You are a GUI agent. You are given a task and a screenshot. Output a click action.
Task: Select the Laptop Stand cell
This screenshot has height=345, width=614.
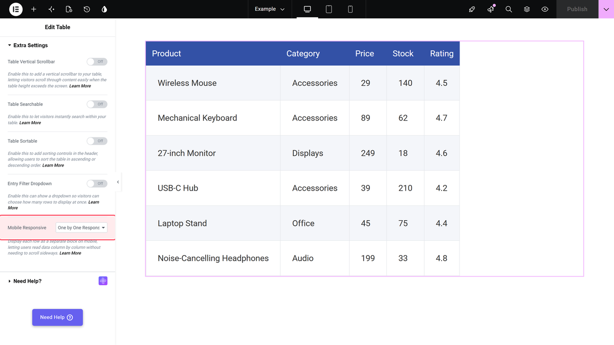pos(213,223)
